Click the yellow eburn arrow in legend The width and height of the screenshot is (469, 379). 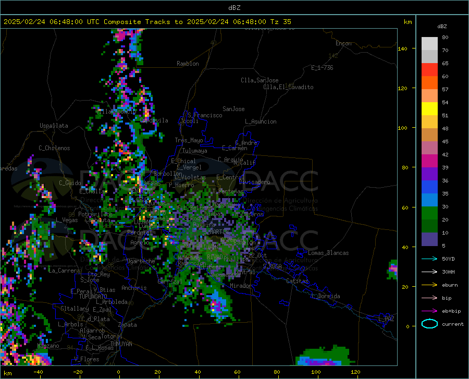[x=429, y=285]
